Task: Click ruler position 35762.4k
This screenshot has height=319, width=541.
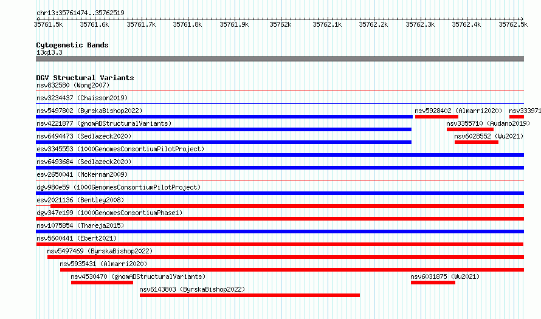Action: pos(466,24)
